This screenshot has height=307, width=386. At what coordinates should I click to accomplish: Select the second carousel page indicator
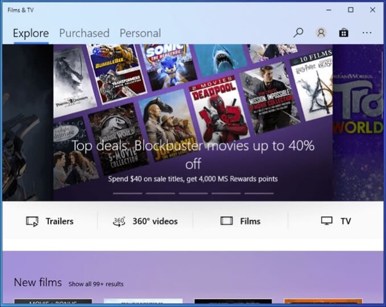point(160,193)
